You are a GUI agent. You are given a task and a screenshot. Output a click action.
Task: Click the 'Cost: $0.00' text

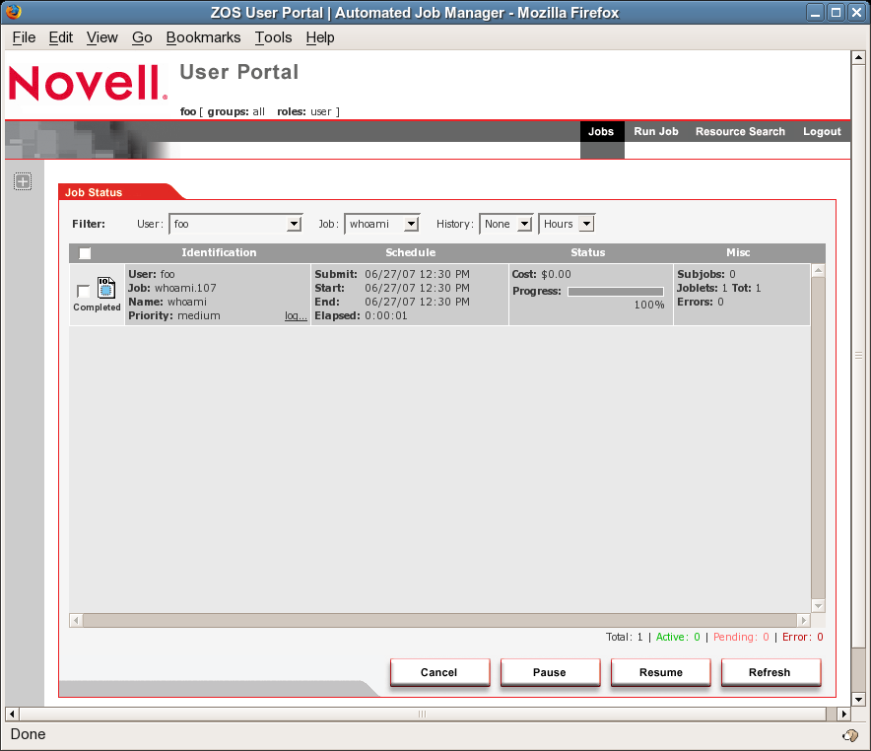pyautogui.click(x=542, y=274)
